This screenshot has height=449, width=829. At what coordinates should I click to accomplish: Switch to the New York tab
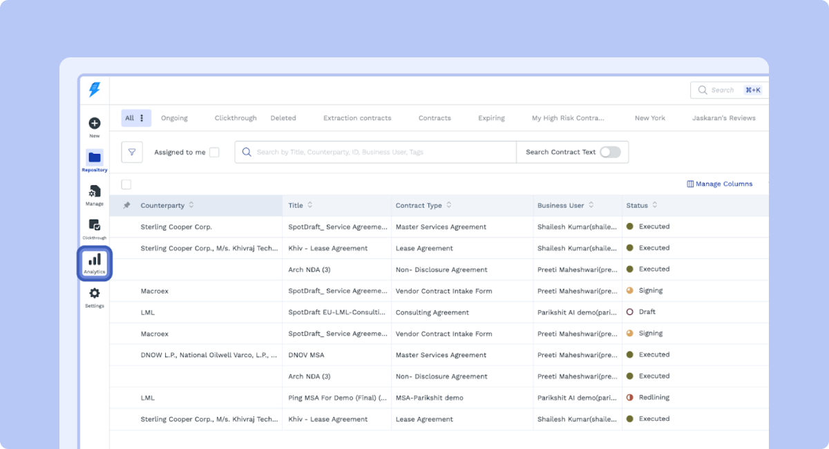650,118
